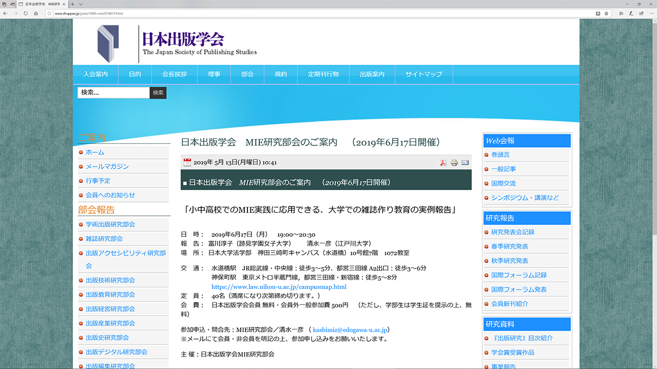This screenshot has width=657, height=369.
Task: Open the 入会案内 menu
Action: pyautogui.click(x=95, y=74)
